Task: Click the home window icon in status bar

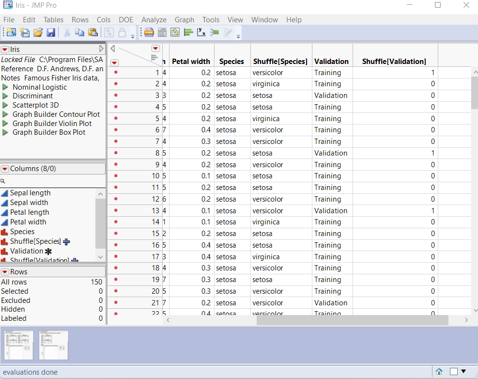Action: pyautogui.click(x=439, y=372)
